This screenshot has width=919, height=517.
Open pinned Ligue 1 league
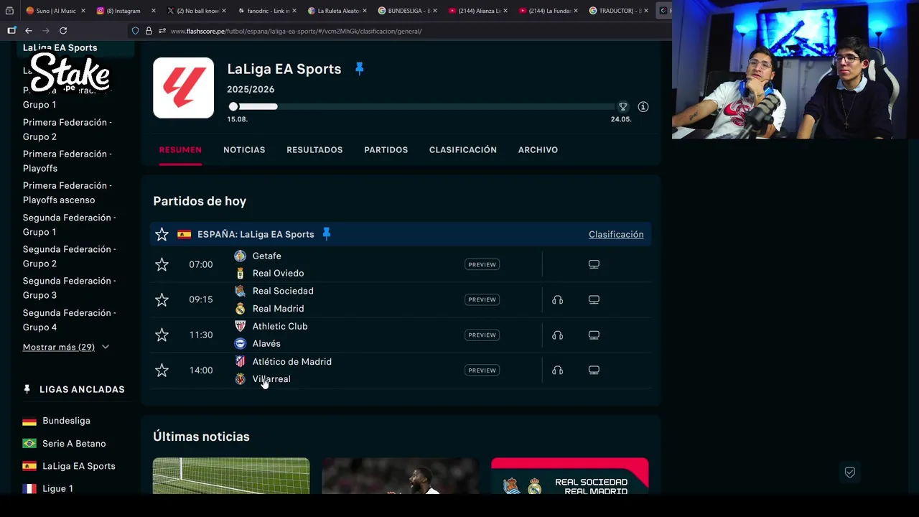pos(57,488)
